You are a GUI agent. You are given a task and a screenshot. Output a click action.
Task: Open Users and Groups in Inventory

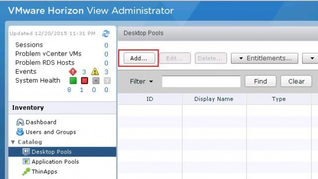tap(51, 132)
